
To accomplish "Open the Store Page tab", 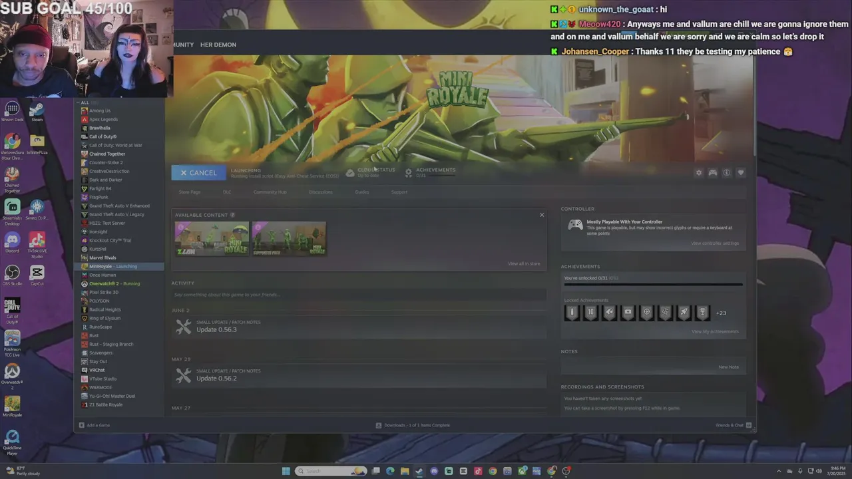I will pos(190,192).
